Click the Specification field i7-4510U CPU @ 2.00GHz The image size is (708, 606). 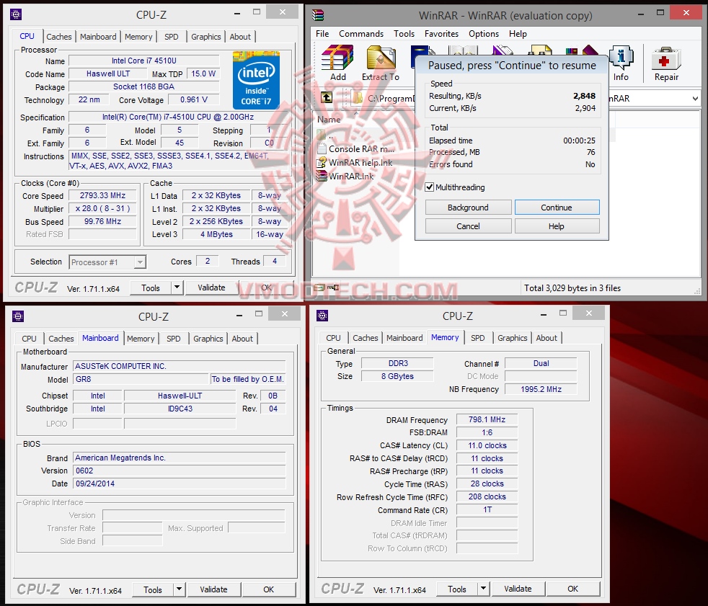coord(178,117)
